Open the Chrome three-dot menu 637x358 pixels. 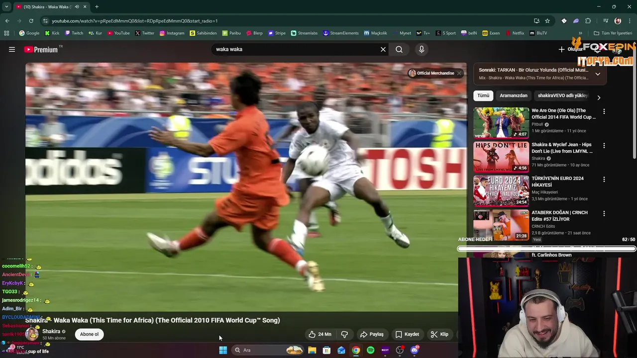(630, 21)
